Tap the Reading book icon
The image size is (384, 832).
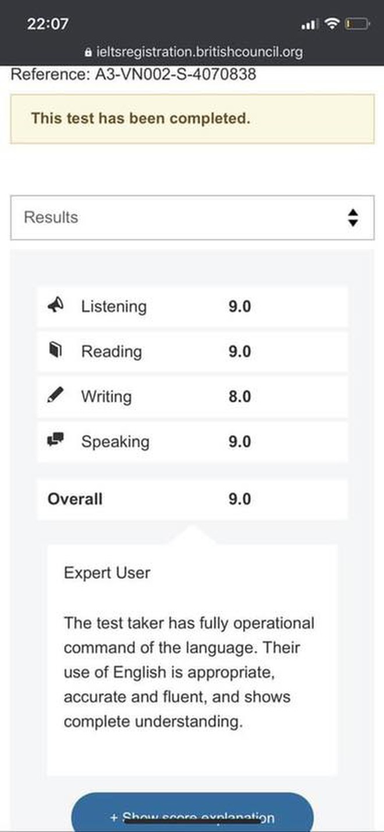point(55,351)
